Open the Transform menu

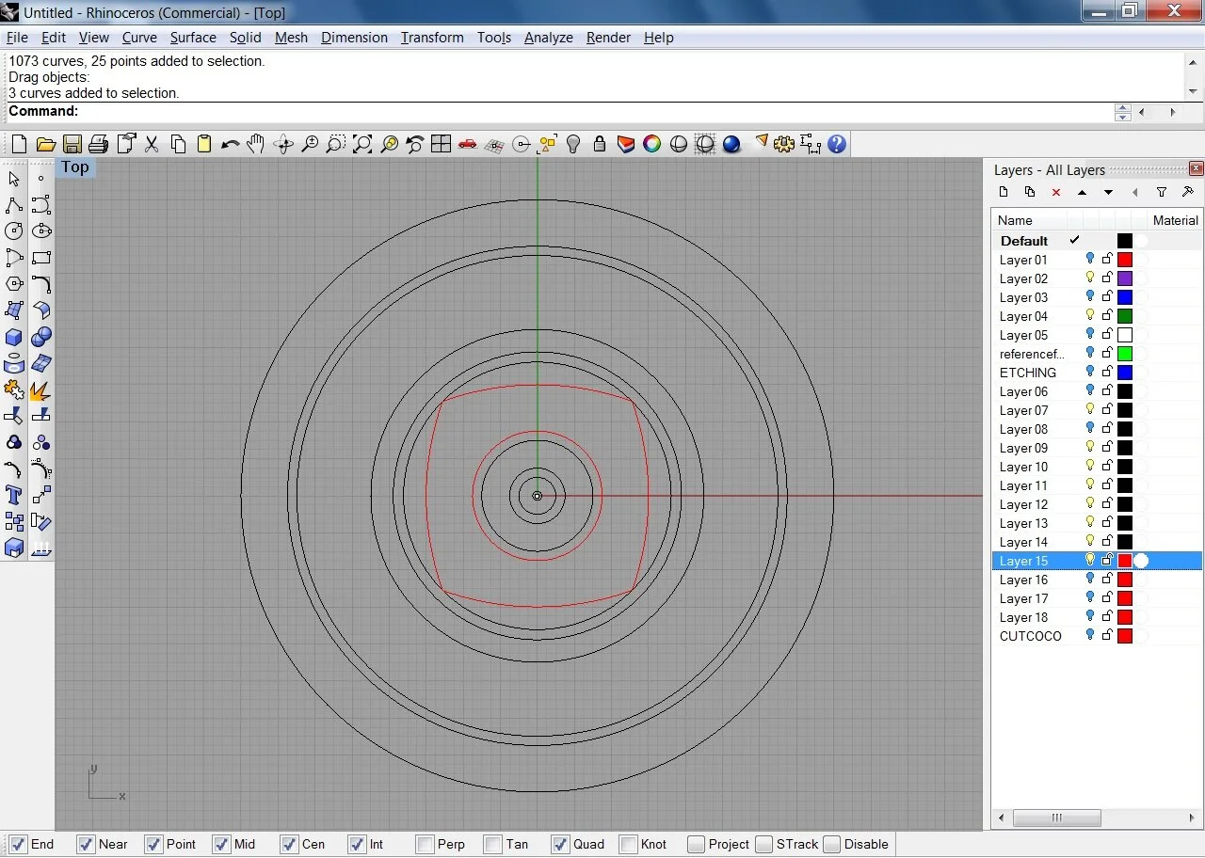coord(432,38)
